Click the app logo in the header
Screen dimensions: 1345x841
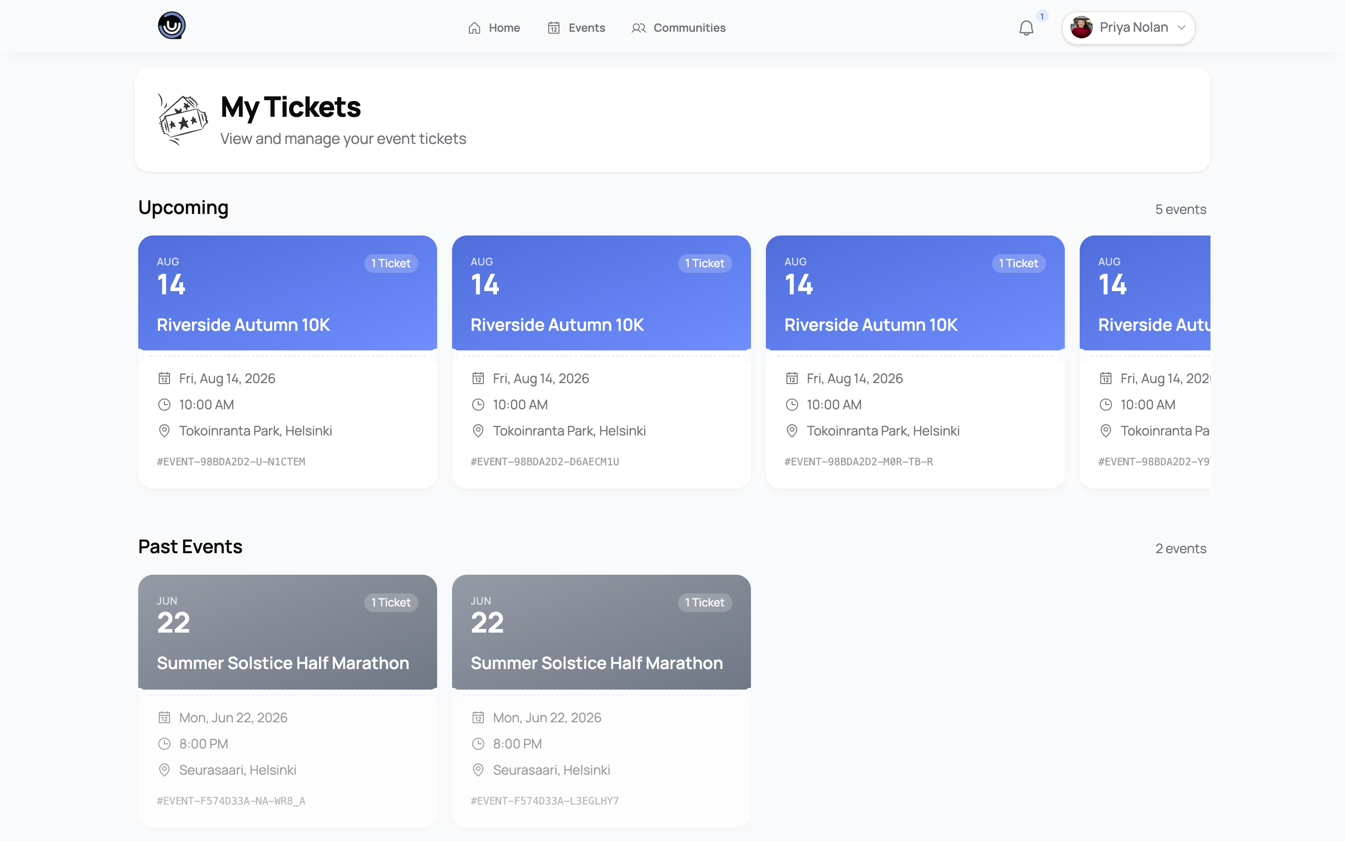click(171, 26)
